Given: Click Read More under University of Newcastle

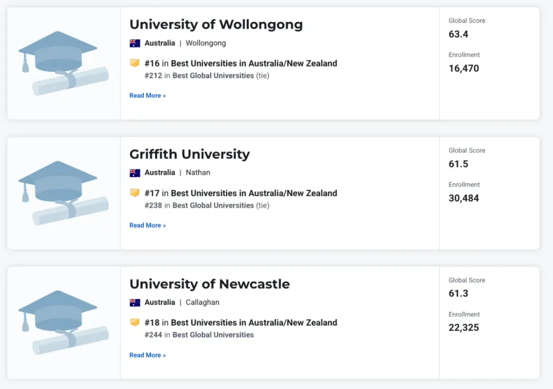Looking at the screenshot, I should [x=147, y=355].
